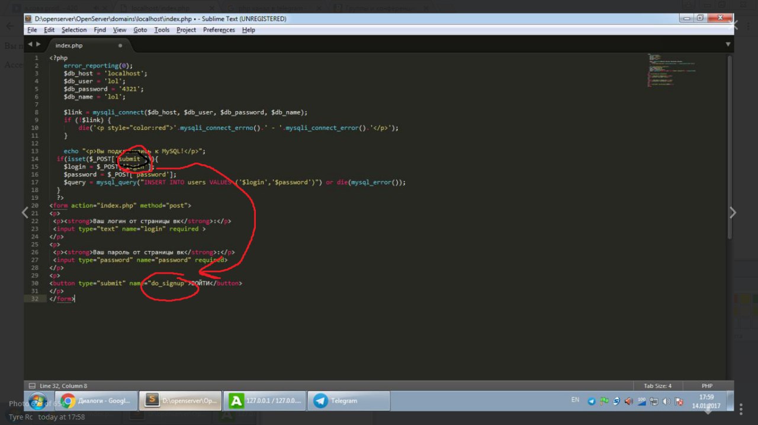This screenshot has height=425, width=758.
Task: Click the green flag tray icon
Action: (604, 401)
